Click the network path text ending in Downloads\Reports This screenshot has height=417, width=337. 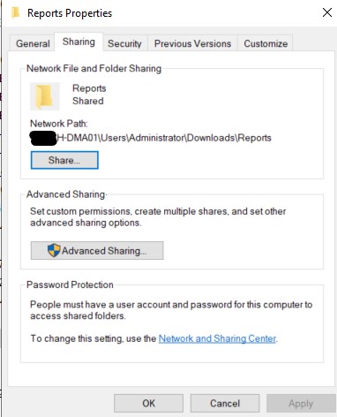point(151,138)
